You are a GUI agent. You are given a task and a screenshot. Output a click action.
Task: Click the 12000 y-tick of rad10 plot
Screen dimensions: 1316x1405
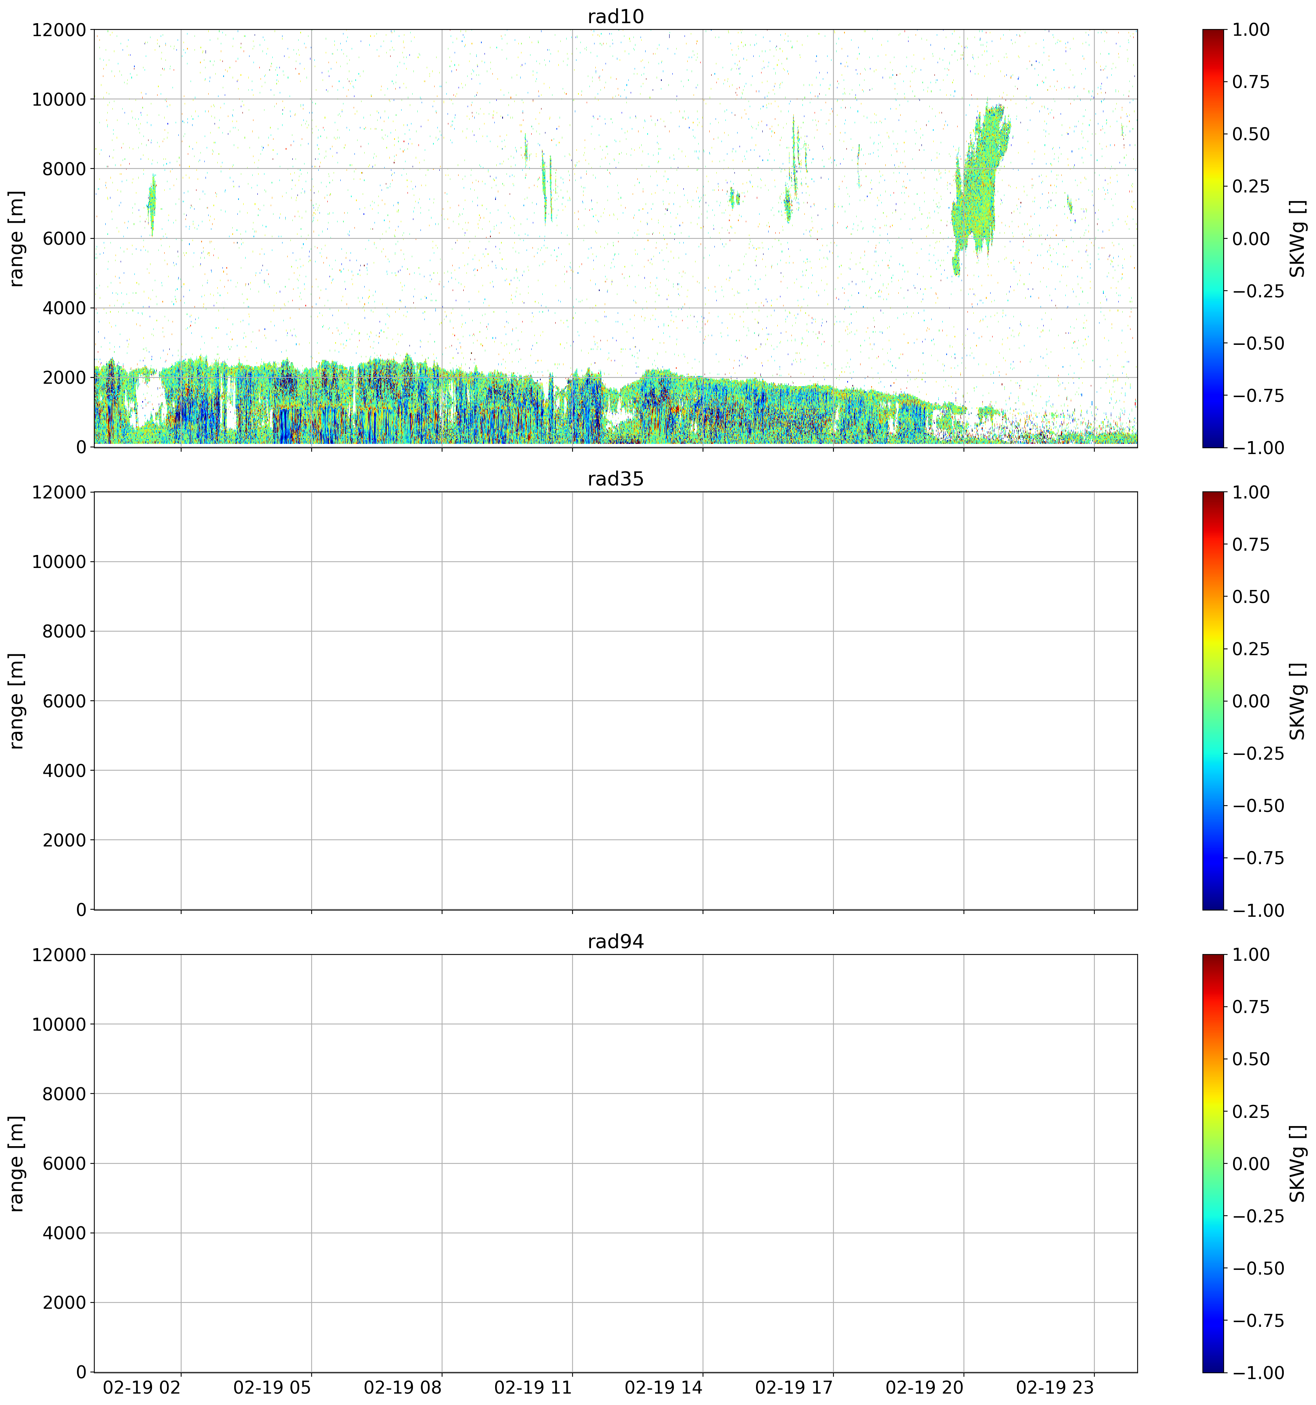click(59, 30)
